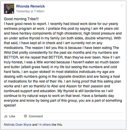Show the 14 others who liked

[x=44, y=125]
